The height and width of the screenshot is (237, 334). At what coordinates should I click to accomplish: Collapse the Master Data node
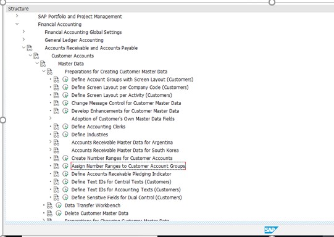(37, 63)
